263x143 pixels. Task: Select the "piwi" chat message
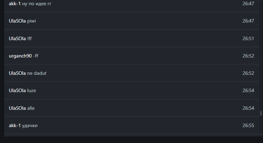tap(32, 21)
